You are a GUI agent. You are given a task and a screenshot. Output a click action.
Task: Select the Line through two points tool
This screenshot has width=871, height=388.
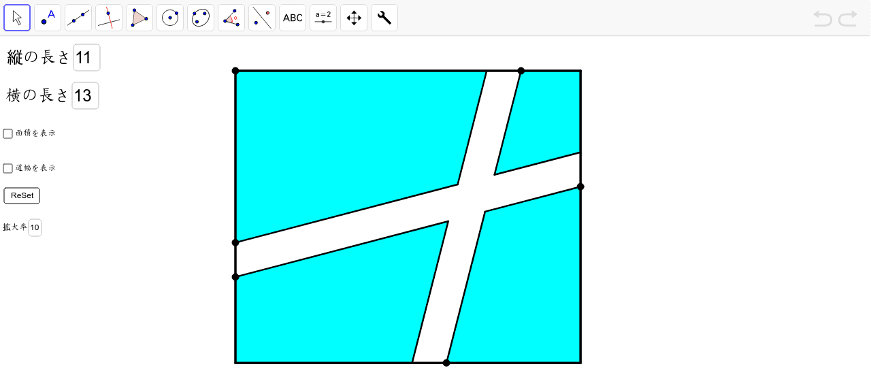(x=78, y=18)
